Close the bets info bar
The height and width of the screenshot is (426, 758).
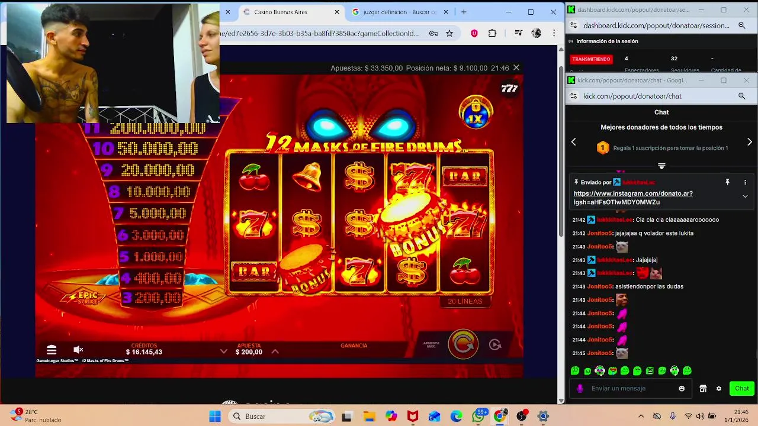click(516, 68)
